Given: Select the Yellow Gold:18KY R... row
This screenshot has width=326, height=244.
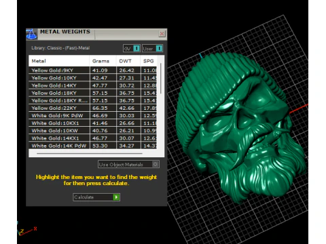Looking at the screenshot, I should pyautogui.click(x=93, y=100).
